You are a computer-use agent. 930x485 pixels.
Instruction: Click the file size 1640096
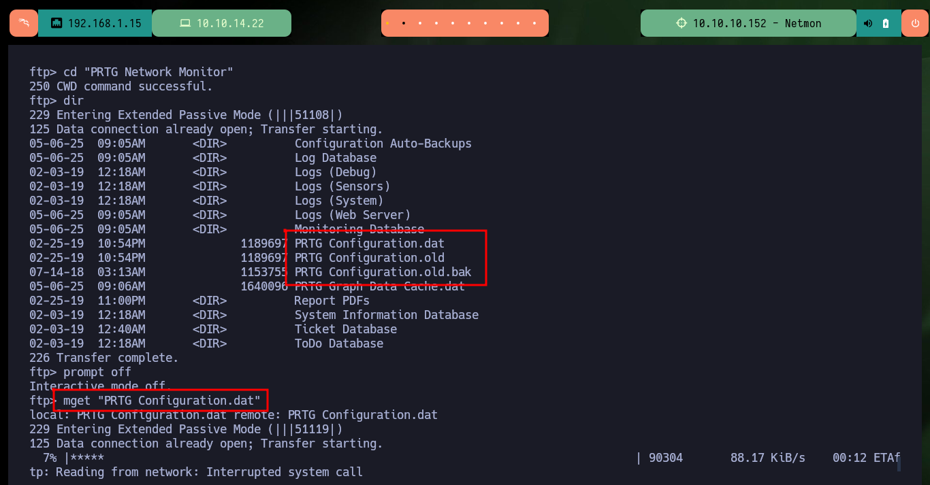tap(264, 286)
